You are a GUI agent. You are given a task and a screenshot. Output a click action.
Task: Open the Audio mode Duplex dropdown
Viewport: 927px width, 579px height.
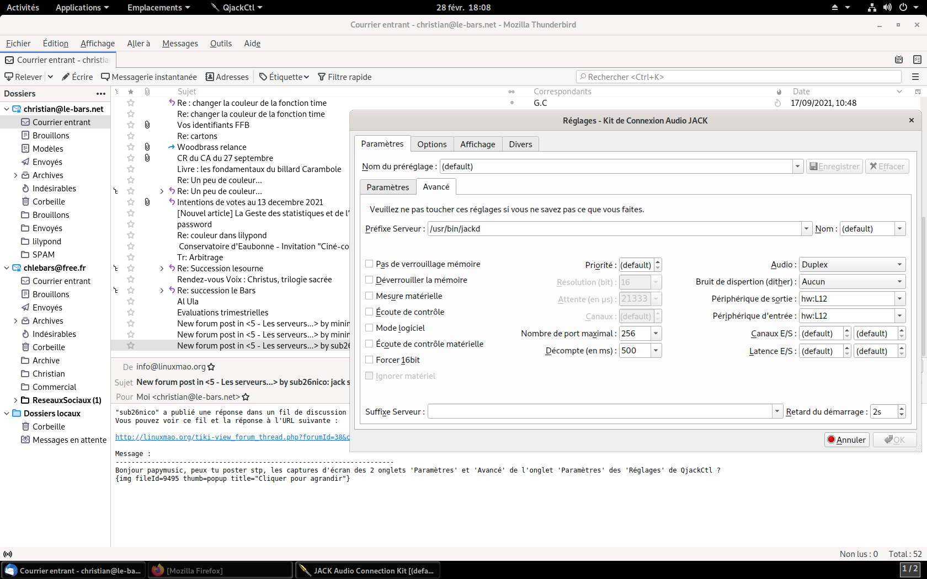(852, 265)
